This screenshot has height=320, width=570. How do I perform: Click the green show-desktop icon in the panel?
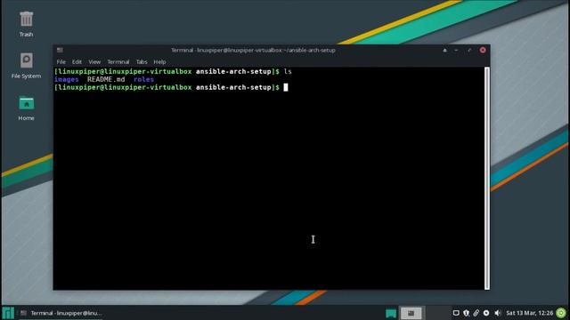(391, 313)
